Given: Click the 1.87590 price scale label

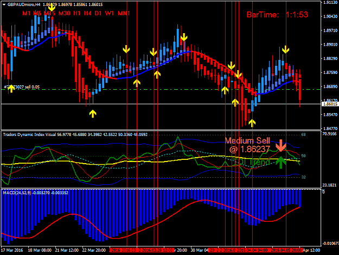Looking at the screenshot, I should pyautogui.click(x=330, y=72).
